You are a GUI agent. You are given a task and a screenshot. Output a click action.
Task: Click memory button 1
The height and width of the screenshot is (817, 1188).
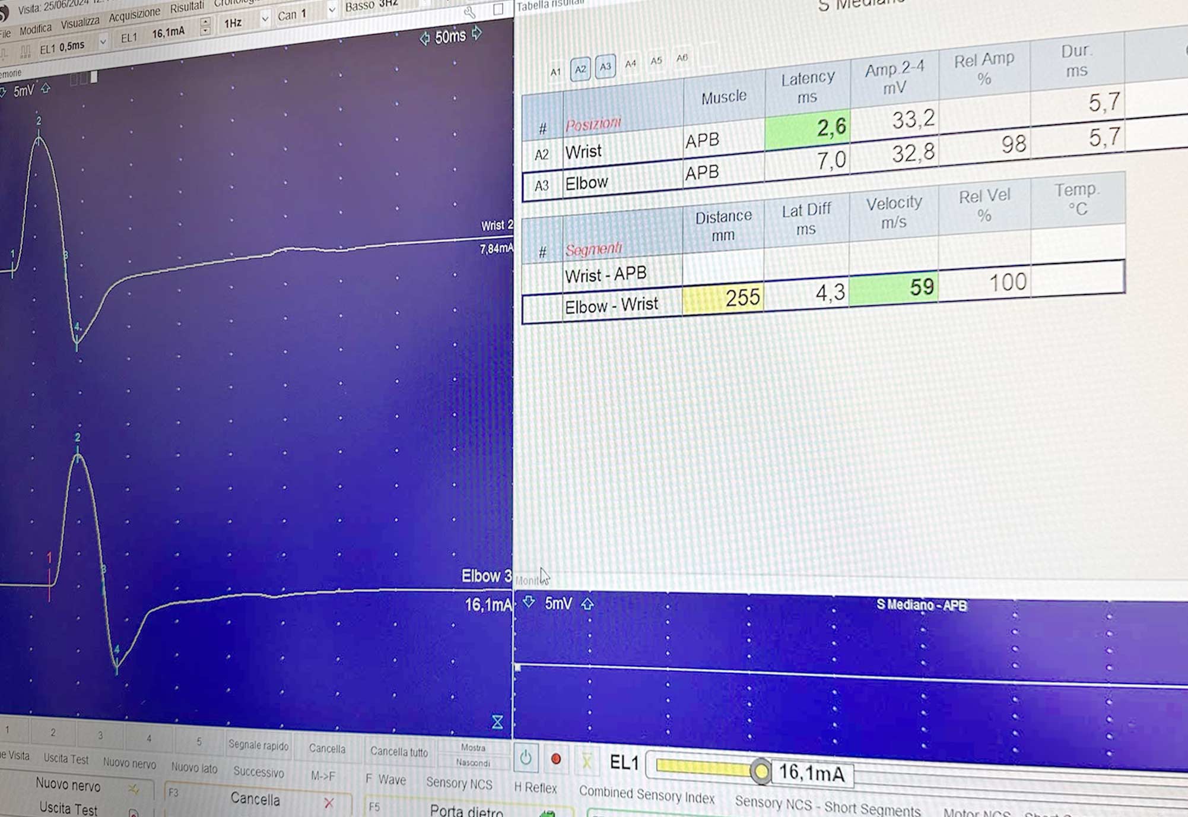7,729
